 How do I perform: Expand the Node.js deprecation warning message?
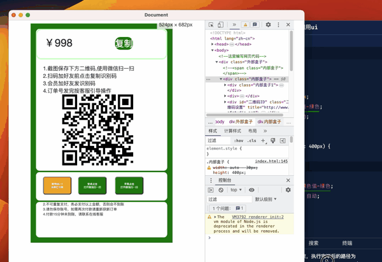215,217
